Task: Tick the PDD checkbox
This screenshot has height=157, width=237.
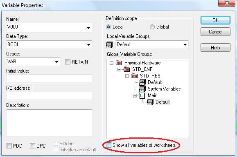Action: 9,146
